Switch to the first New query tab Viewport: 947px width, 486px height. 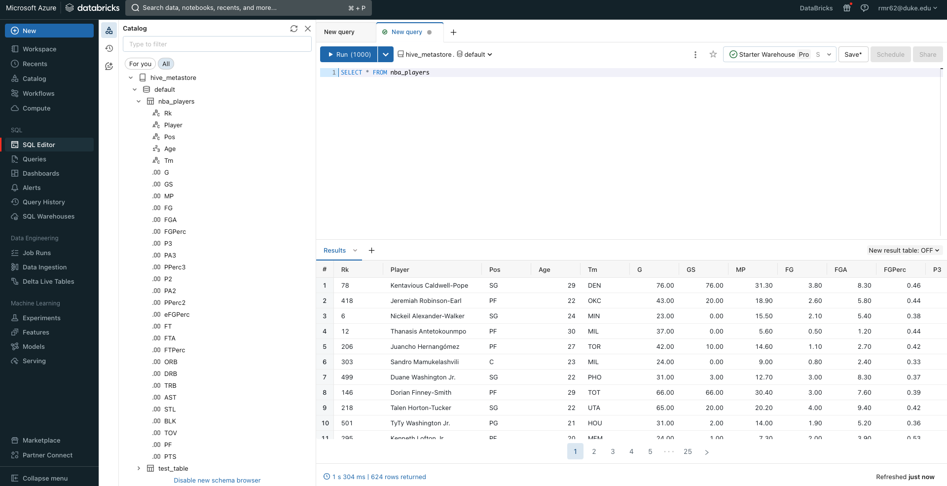click(x=339, y=32)
